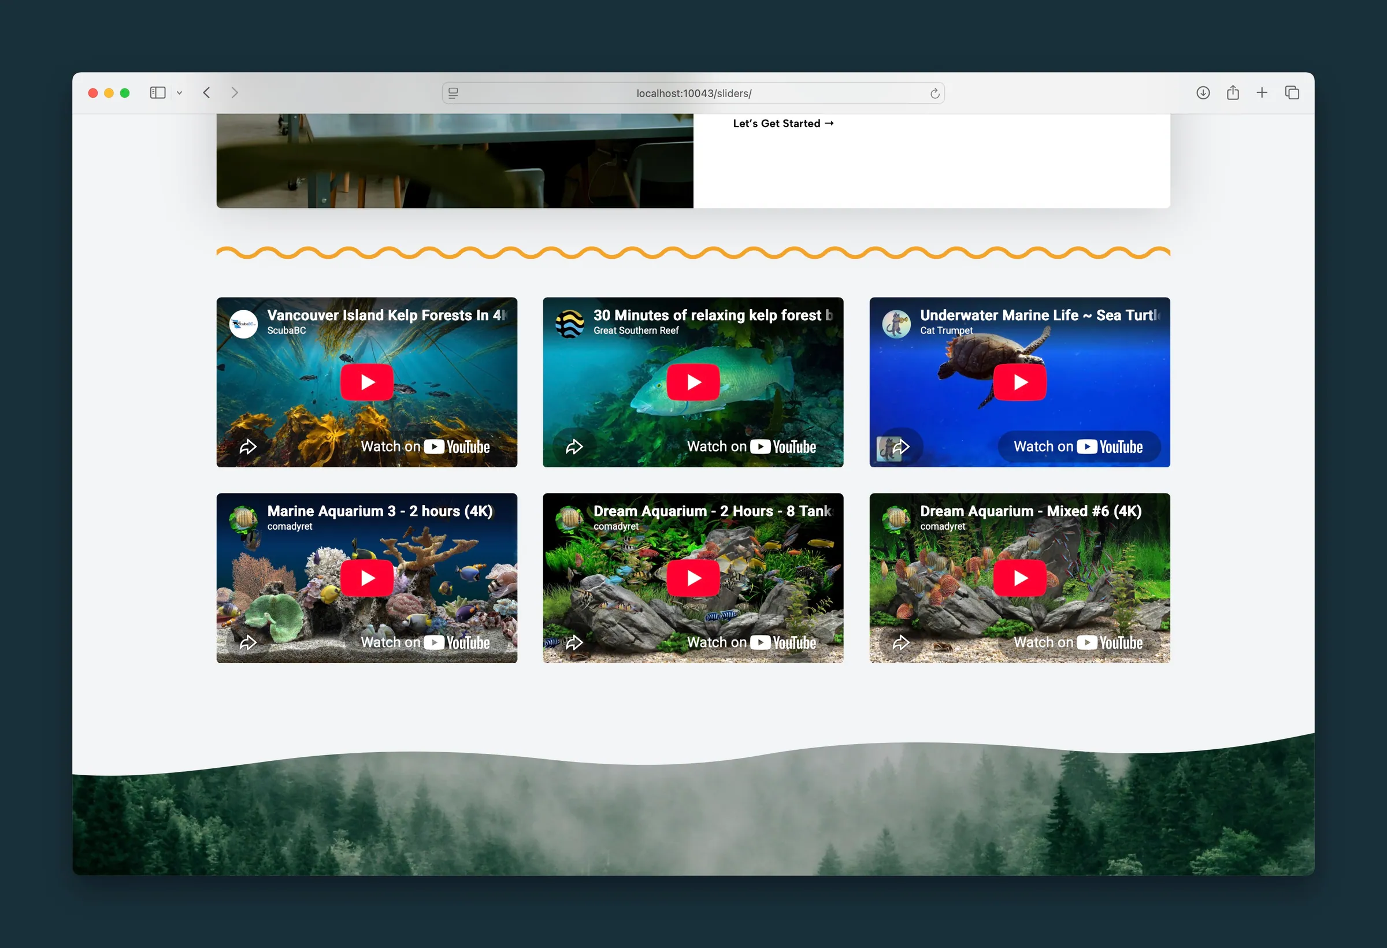The height and width of the screenshot is (948, 1387).
Task: Open the 'Underwater Marine Life ~ Sea Turtle' title
Action: click(x=1040, y=315)
